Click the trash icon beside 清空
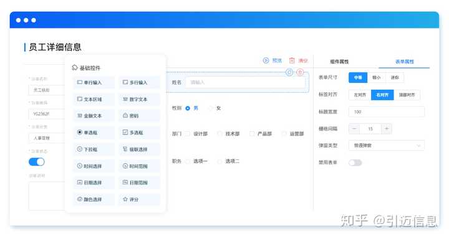Viewport: 449px width, 239px height. coord(292,60)
